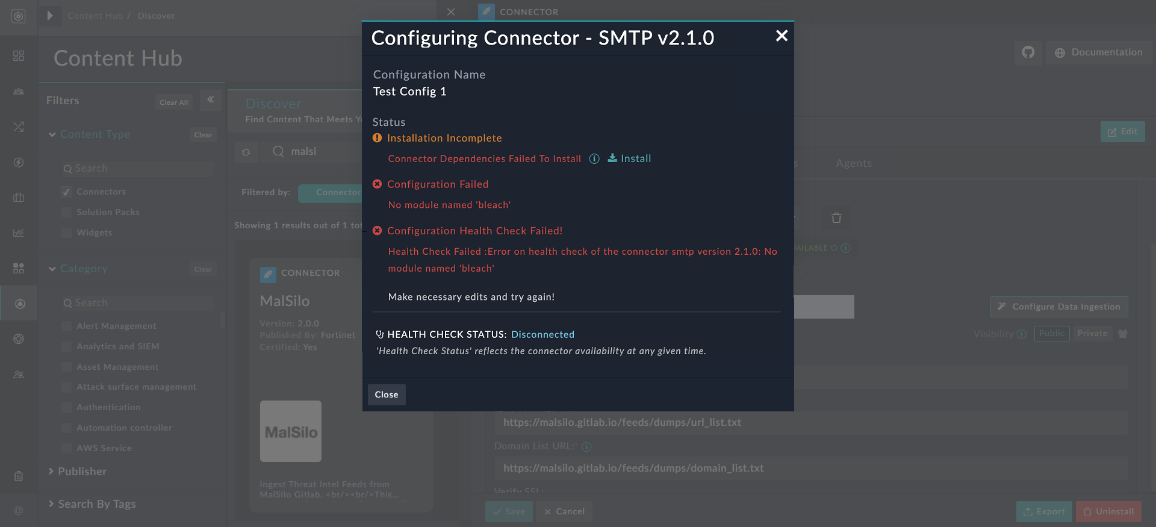Clear the Category filter

[x=203, y=269]
